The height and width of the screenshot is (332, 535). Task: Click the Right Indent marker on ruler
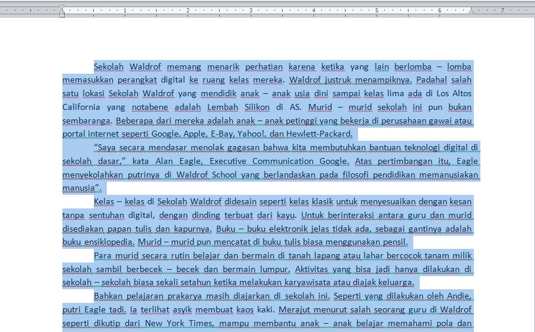[471, 11]
